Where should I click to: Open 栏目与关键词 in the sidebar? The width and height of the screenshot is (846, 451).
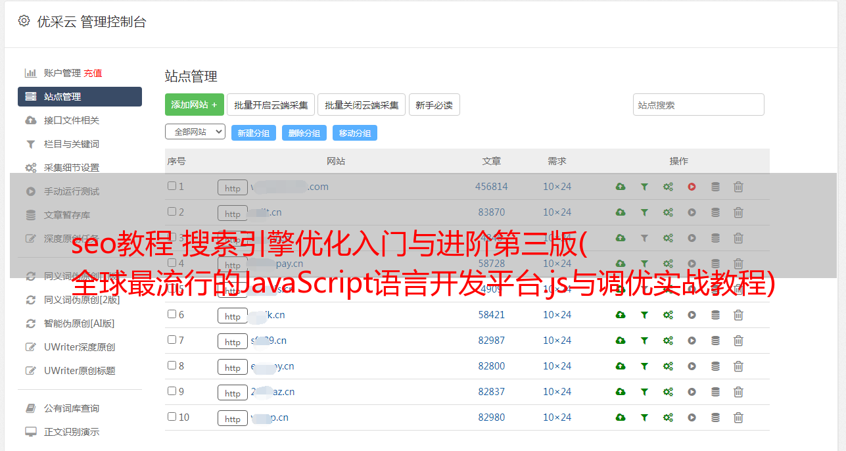pyautogui.click(x=72, y=144)
